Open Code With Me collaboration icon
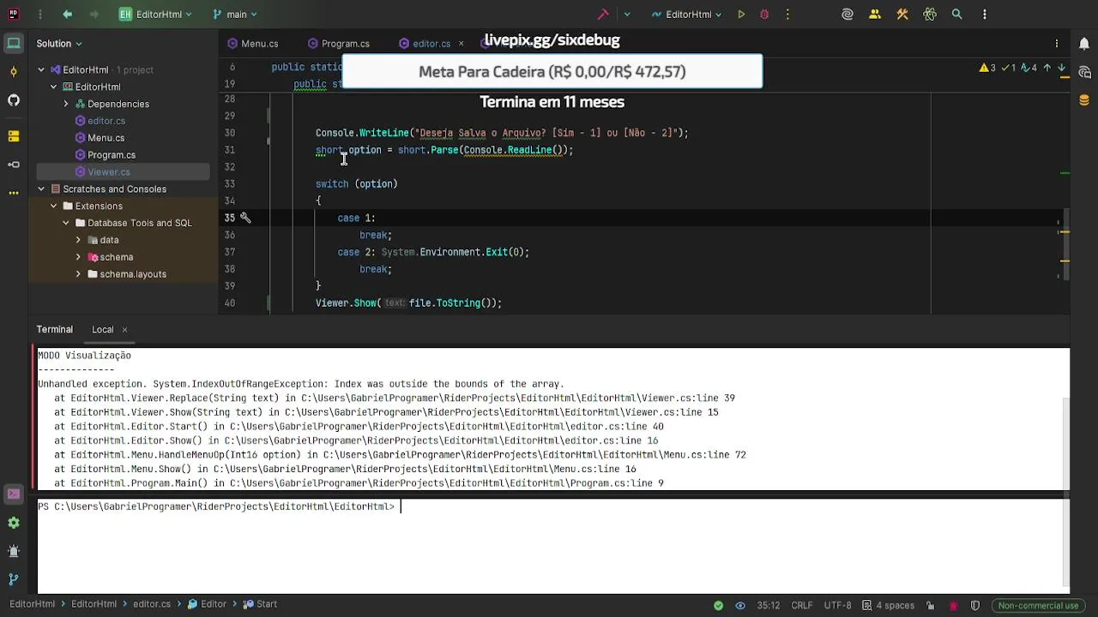The width and height of the screenshot is (1098, 617). 875,15
